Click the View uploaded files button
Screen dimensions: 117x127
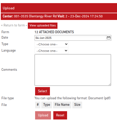pyautogui.click(x=43, y=26)
